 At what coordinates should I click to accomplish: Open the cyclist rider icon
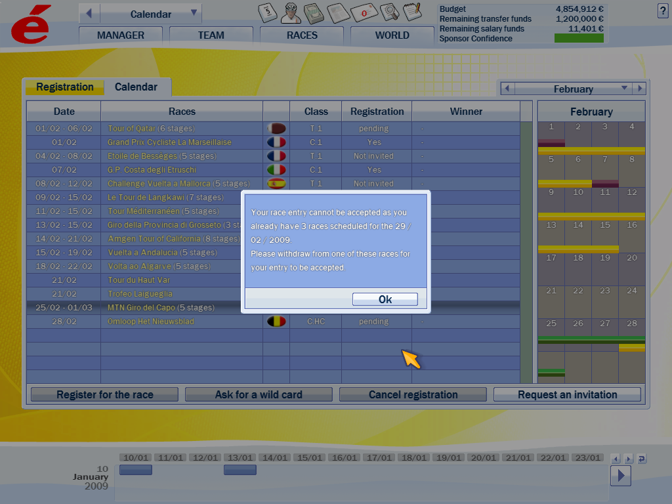point(292,11)
